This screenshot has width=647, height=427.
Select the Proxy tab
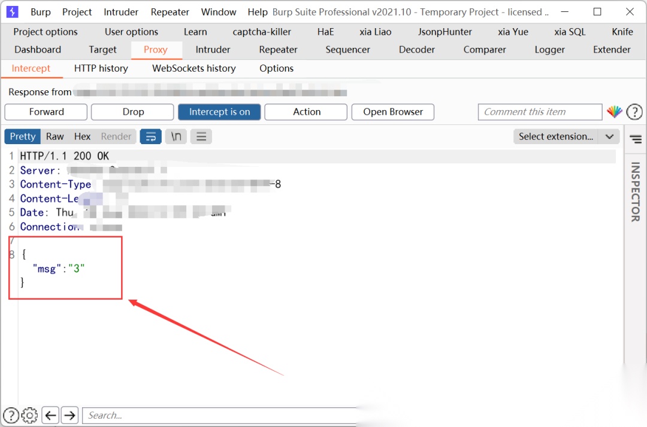(156, 50)
